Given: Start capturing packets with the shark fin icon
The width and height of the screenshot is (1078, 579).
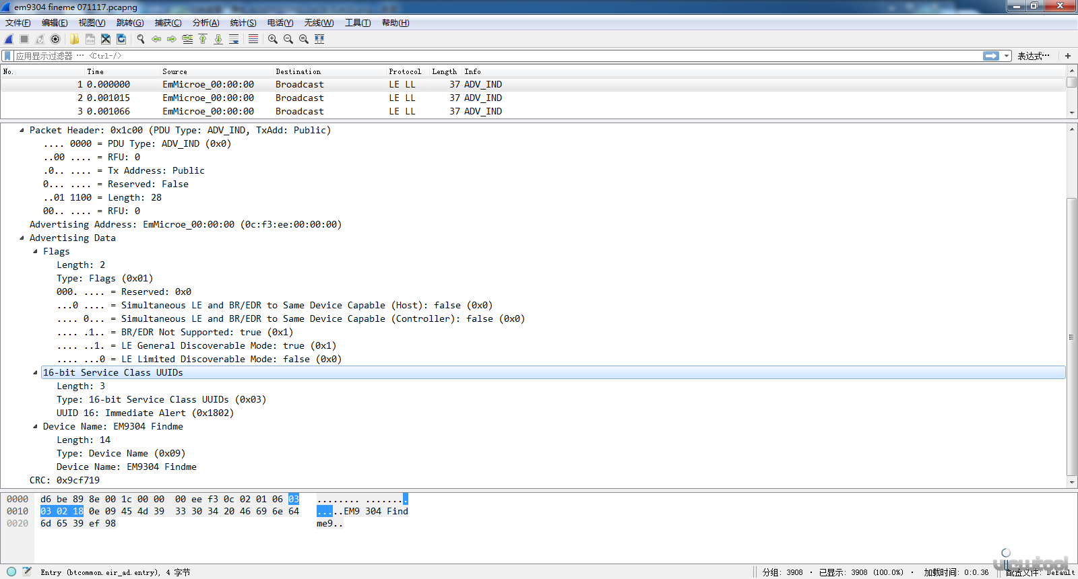Looking at the screenshot, I should click(9, 39).
